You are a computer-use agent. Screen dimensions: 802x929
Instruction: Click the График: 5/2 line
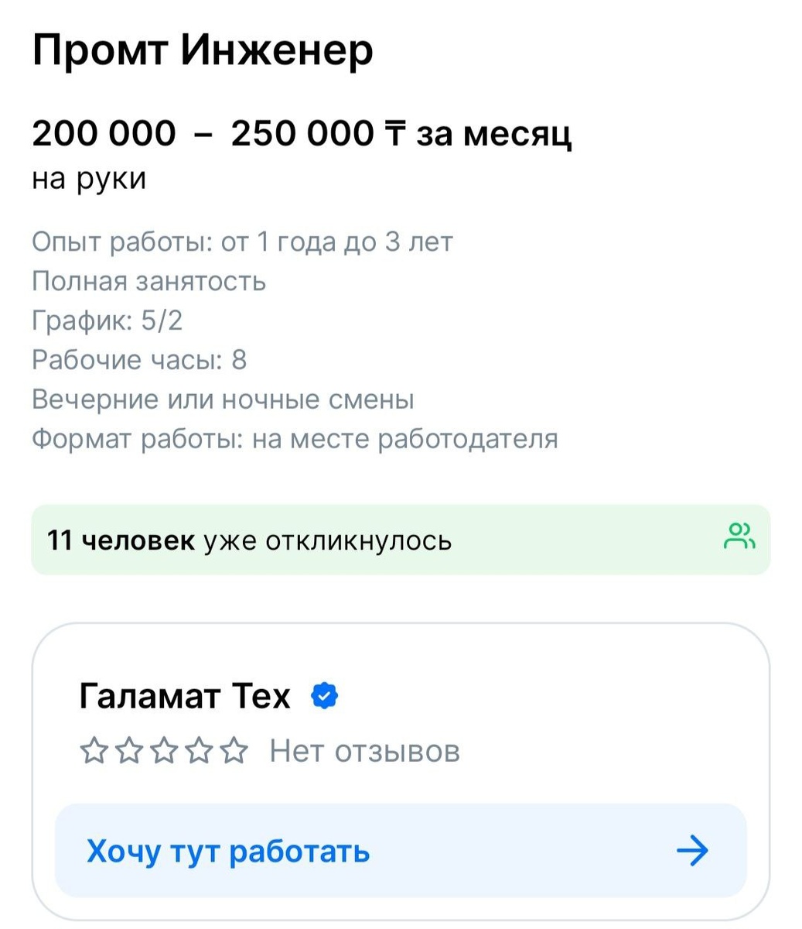(x=108, y=321)
